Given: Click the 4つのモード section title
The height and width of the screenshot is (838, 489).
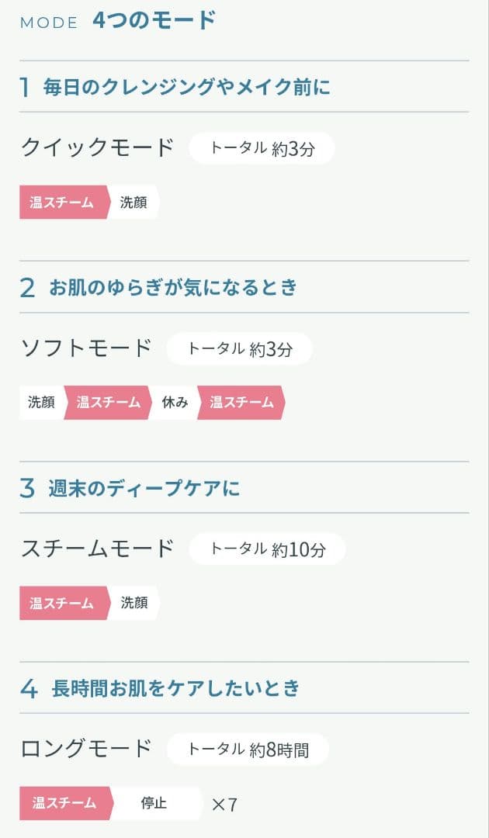Looking at the screenshot, I should pos(154,21).
